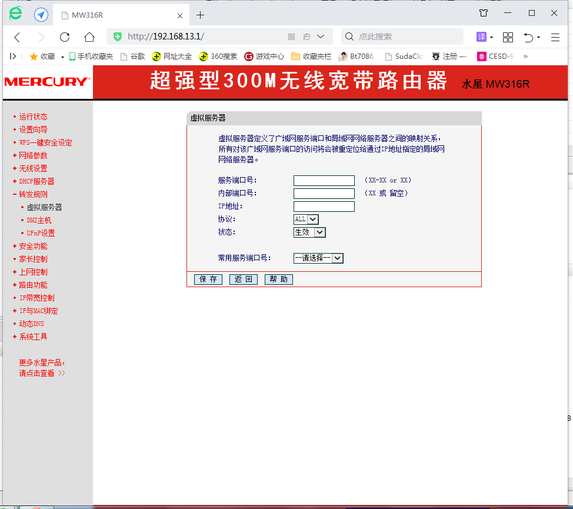573x509 pixels.
Task: Expand the translate options arrow
Action: [491, 37]
